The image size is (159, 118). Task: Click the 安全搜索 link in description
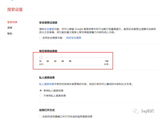point(49,29)
